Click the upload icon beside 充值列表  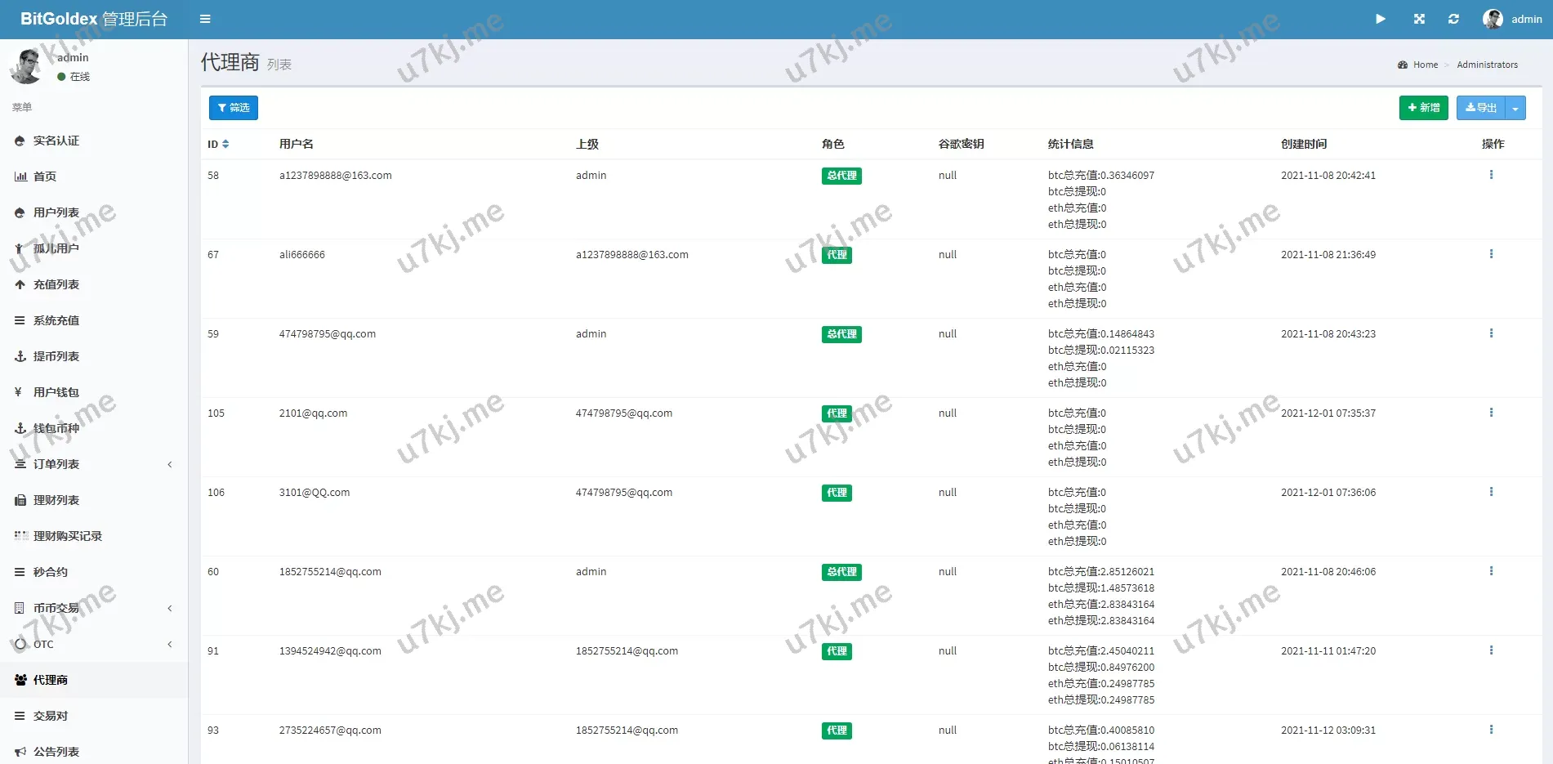pyautogui.click(x=18, y=284)
